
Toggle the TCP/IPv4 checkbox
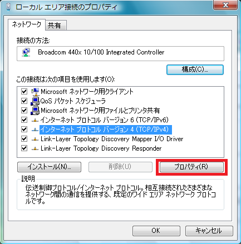pyautogui.click(x=24, y=130)
